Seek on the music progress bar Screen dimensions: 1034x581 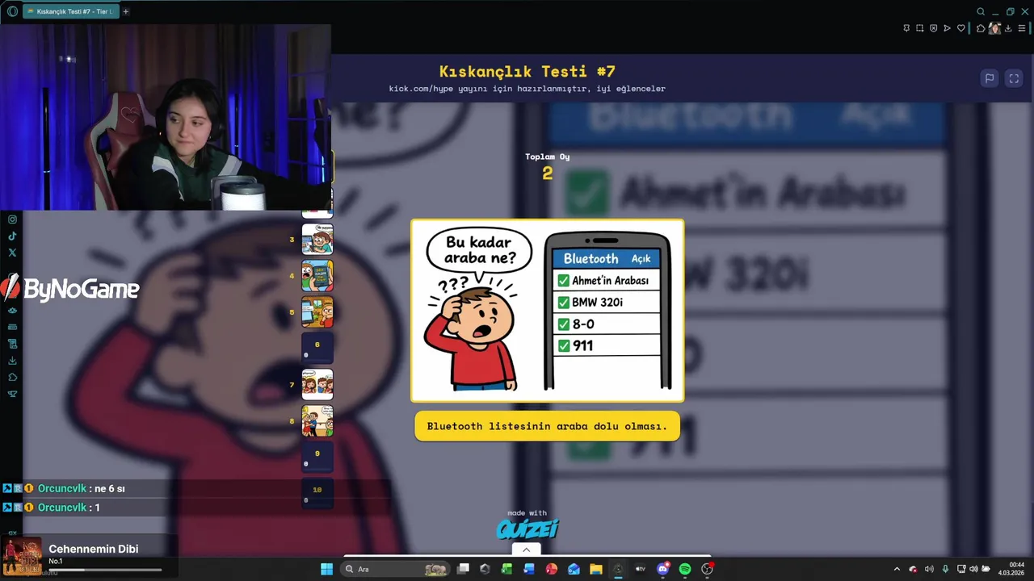[105, 571]
